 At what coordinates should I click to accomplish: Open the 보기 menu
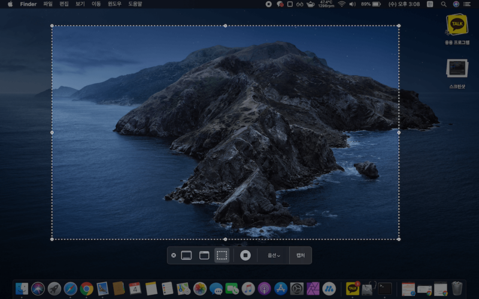(80, 4)
